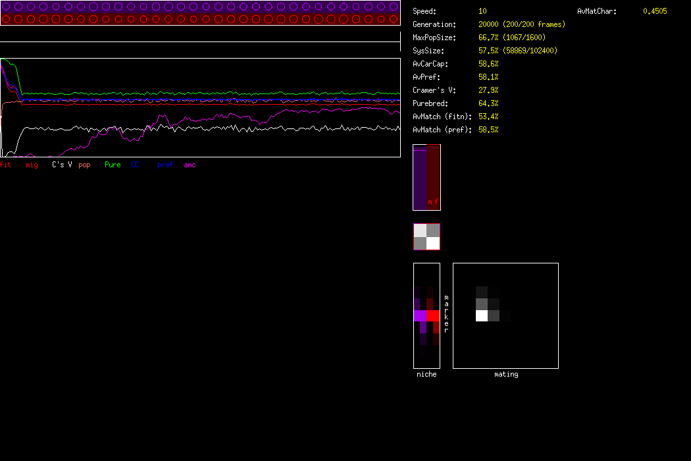Toggle the green 'Pure' legend label

coord(113,165)
